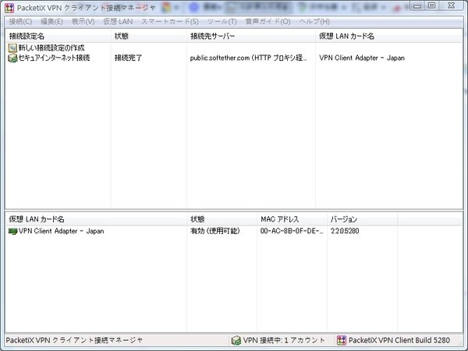Click the MAC address 00-AC-8B-0F-DE cell
The width and height of the screenshot is (468, 351).
coord(292,231)
